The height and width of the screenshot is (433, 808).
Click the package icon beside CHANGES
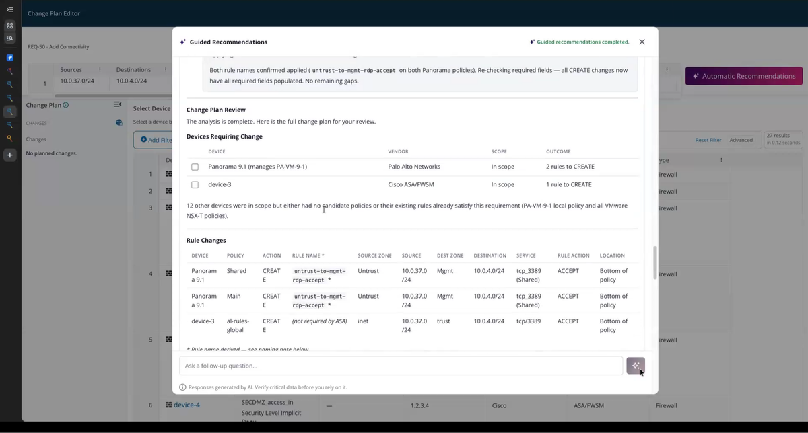coord(119,123)
